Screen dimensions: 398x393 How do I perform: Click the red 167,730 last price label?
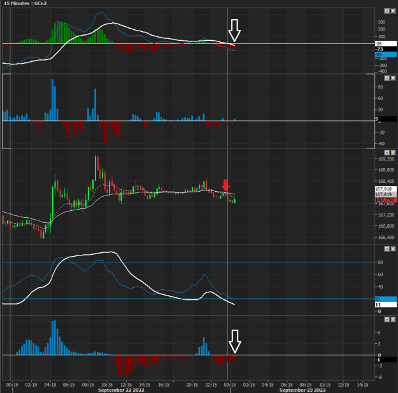[385, 200]
